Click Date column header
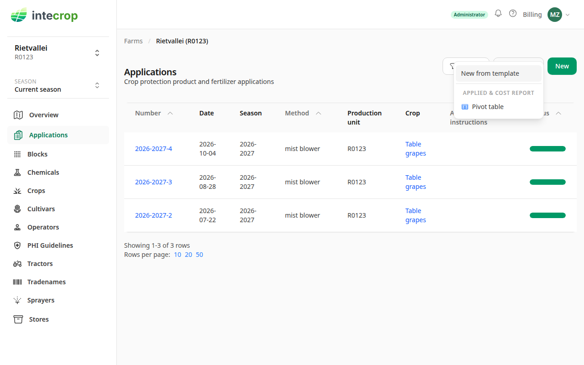The width and height of the screenshot is (584, 365). click(207, 113)
